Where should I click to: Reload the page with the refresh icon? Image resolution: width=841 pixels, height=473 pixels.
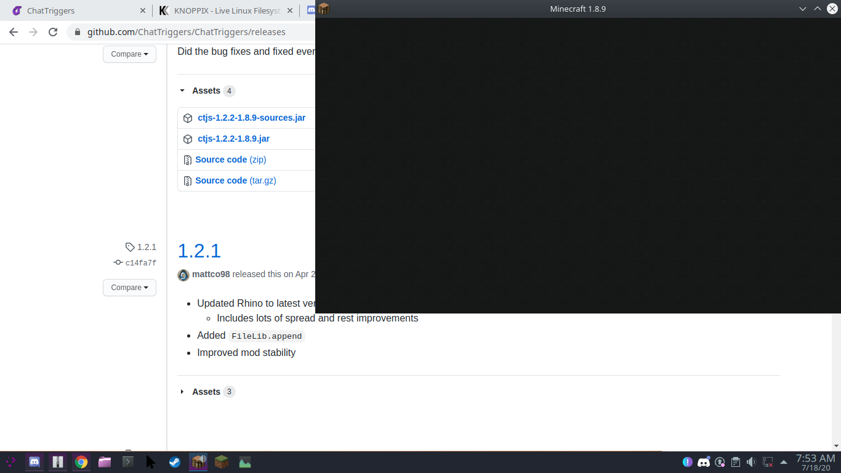52,31
